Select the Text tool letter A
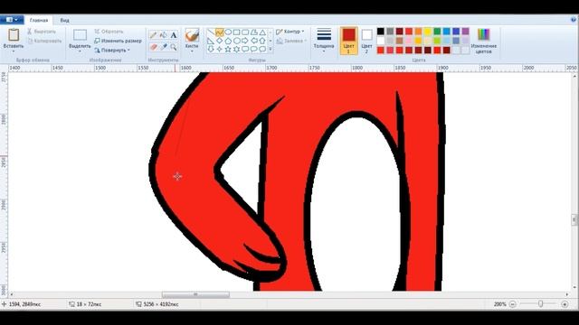 point(173,35)
